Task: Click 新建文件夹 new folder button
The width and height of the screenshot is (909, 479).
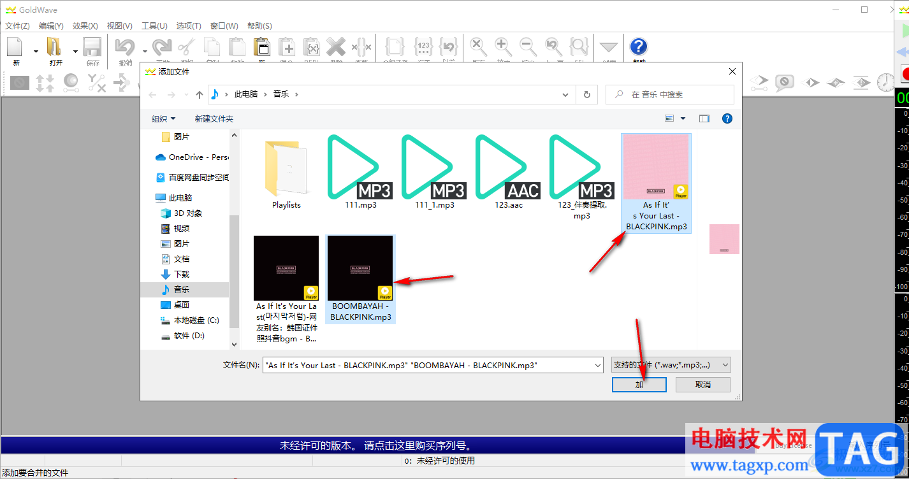Action: tap(214, 118)
